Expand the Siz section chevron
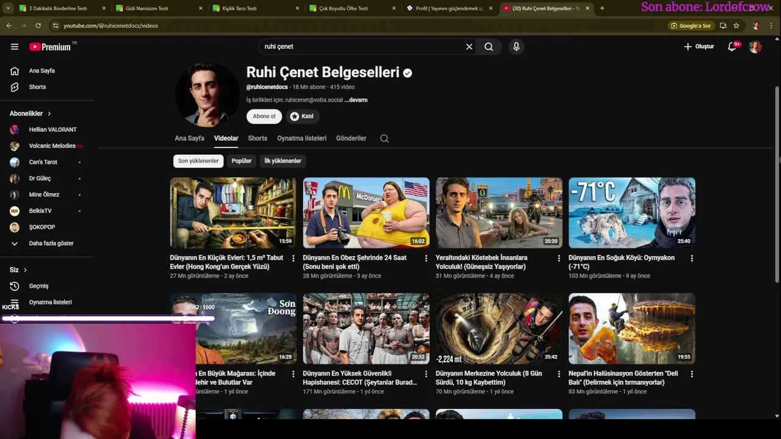This screenshot has width=781, height=439. 25,270
